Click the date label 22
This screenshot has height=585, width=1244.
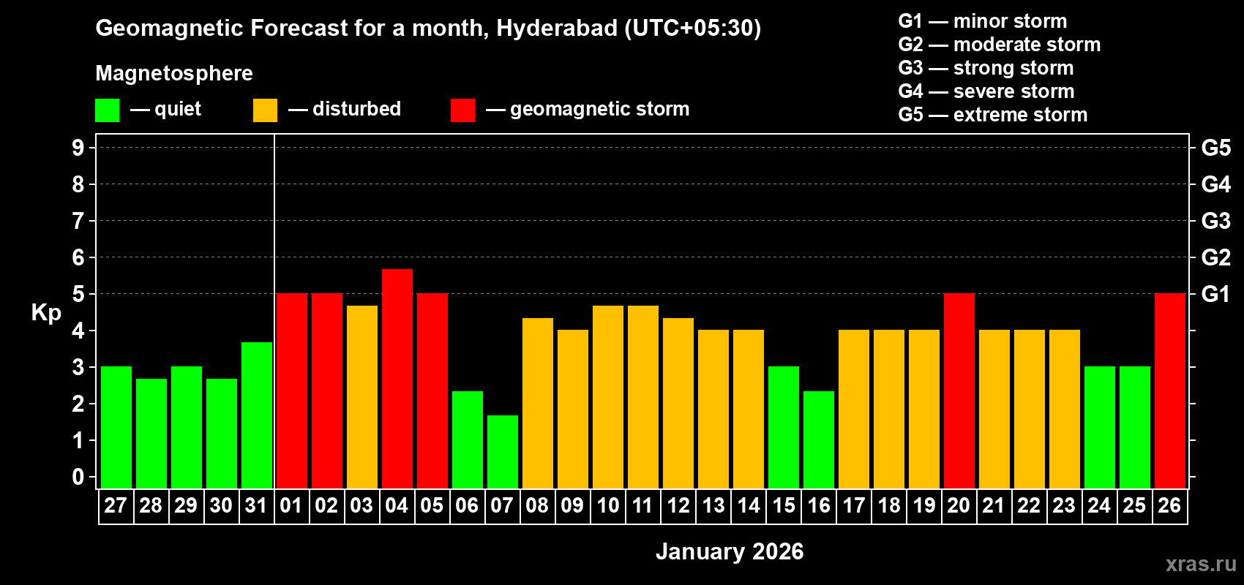tap(1029, 505)
